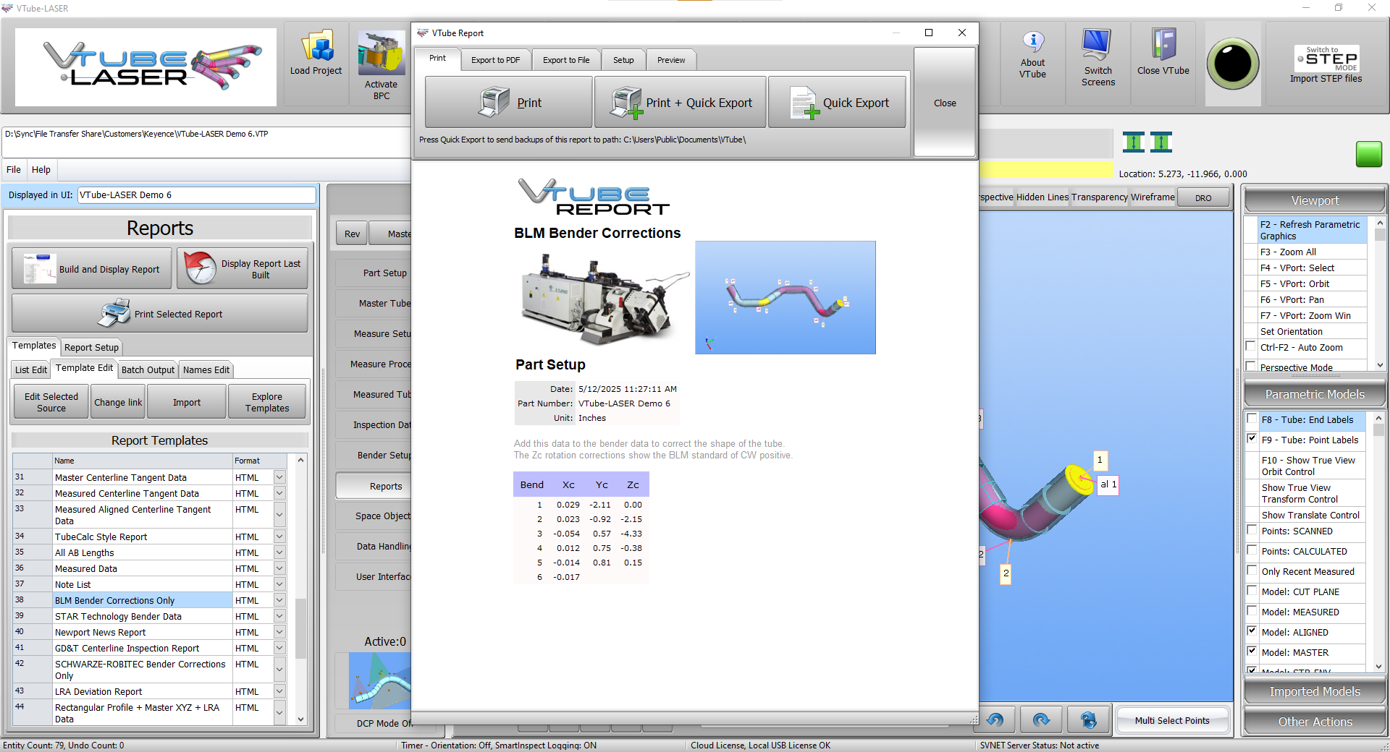Open format dropdown for Master Centerline Tangent Data
1390x752 pixels.
pyautogui.click(x=279, y=477)
